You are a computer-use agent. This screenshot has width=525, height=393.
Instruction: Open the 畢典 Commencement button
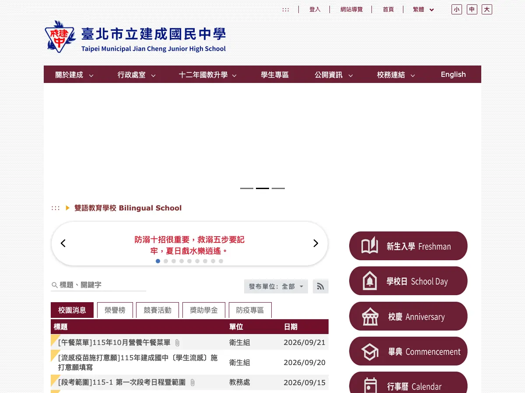[408, 351]
